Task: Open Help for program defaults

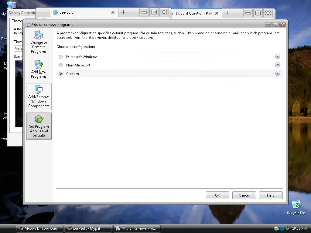Action: pos(271,195)
